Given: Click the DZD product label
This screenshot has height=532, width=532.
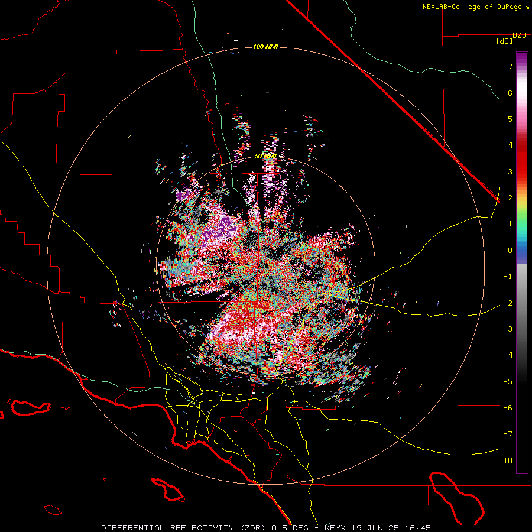Looking at the screenshot, I should [x=520, y=35].
